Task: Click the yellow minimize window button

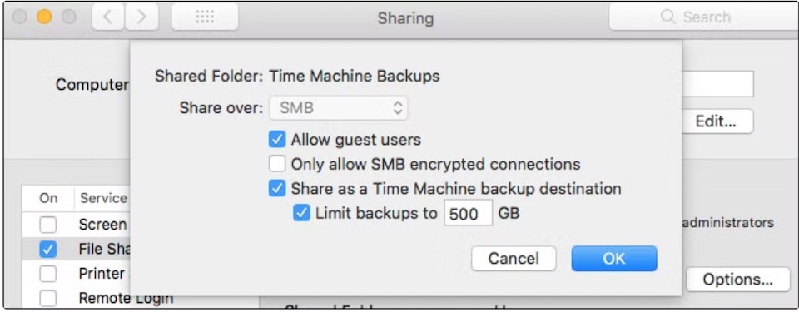Action: (x=44, y=17)
